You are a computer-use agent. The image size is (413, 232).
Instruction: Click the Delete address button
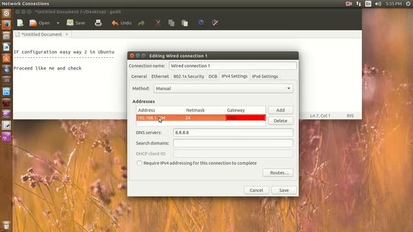pyautogui.click(x=281, y=121)
